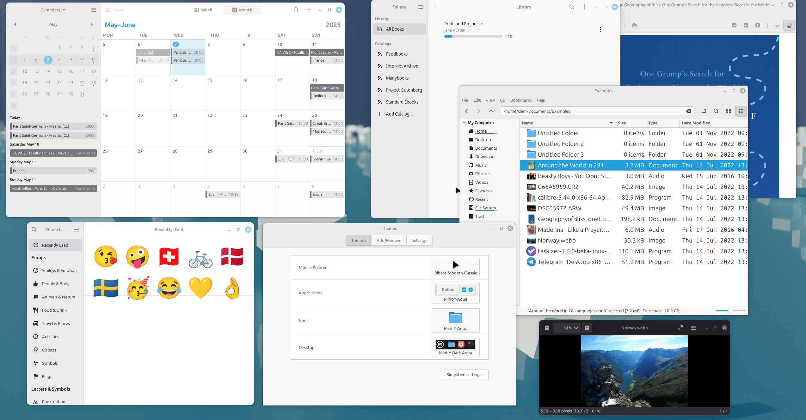Open the Calendars dropdown
Viewport: 806px width, 420px height.
53,10
